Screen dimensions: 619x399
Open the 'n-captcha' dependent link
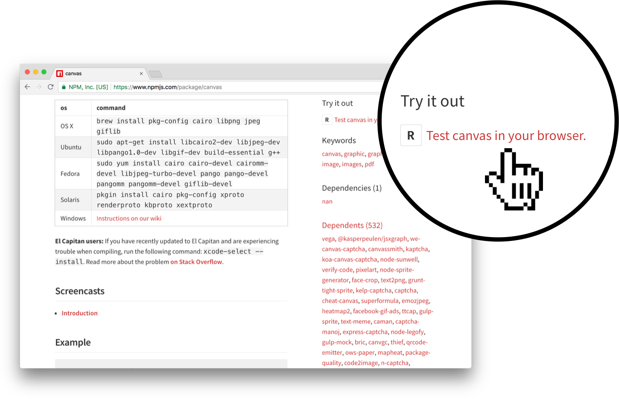[395, 362]
